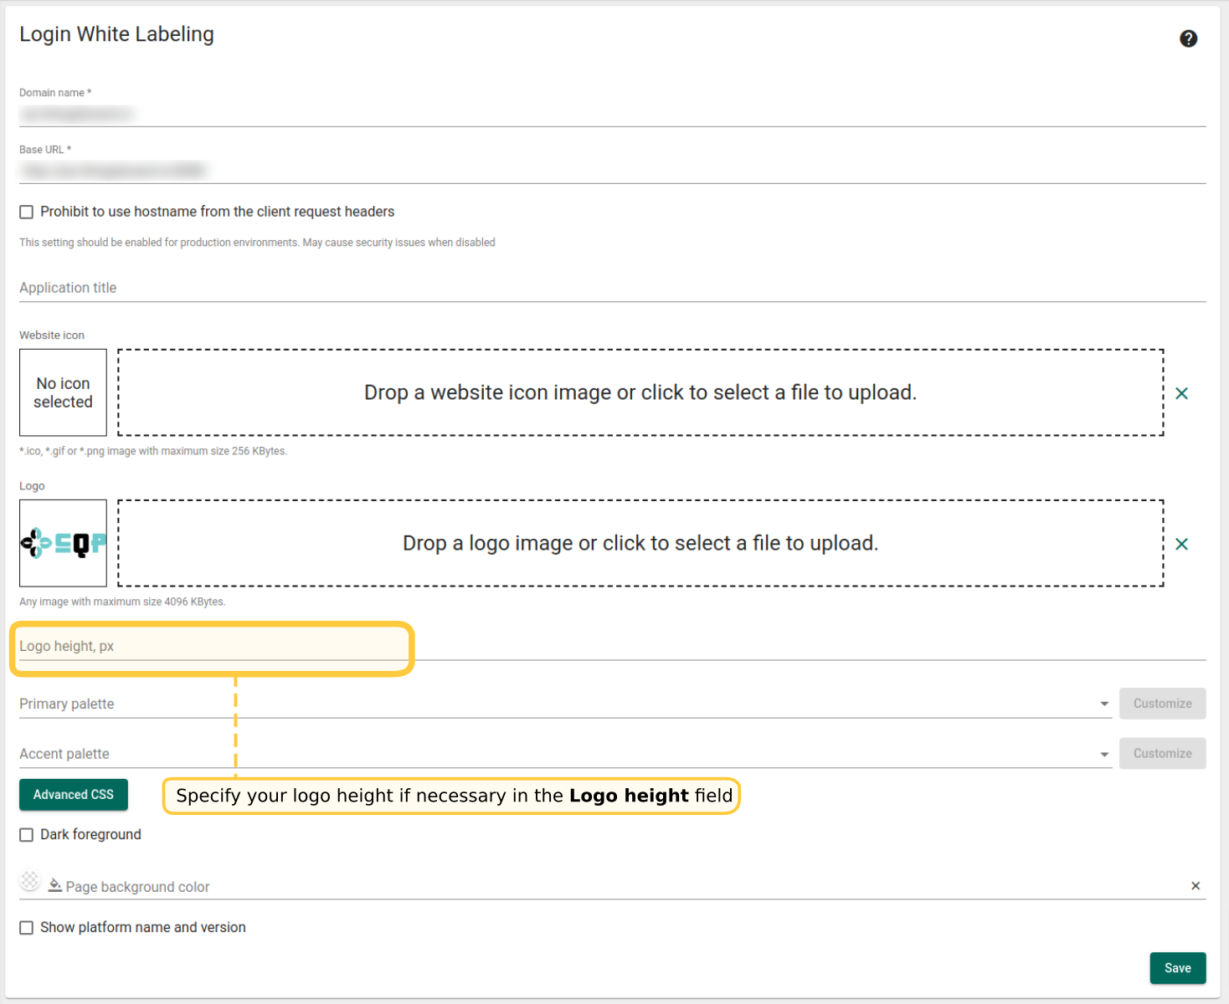Click the Application title field
Screen dimensions: 1229x1004
click(x=611, y=288)
